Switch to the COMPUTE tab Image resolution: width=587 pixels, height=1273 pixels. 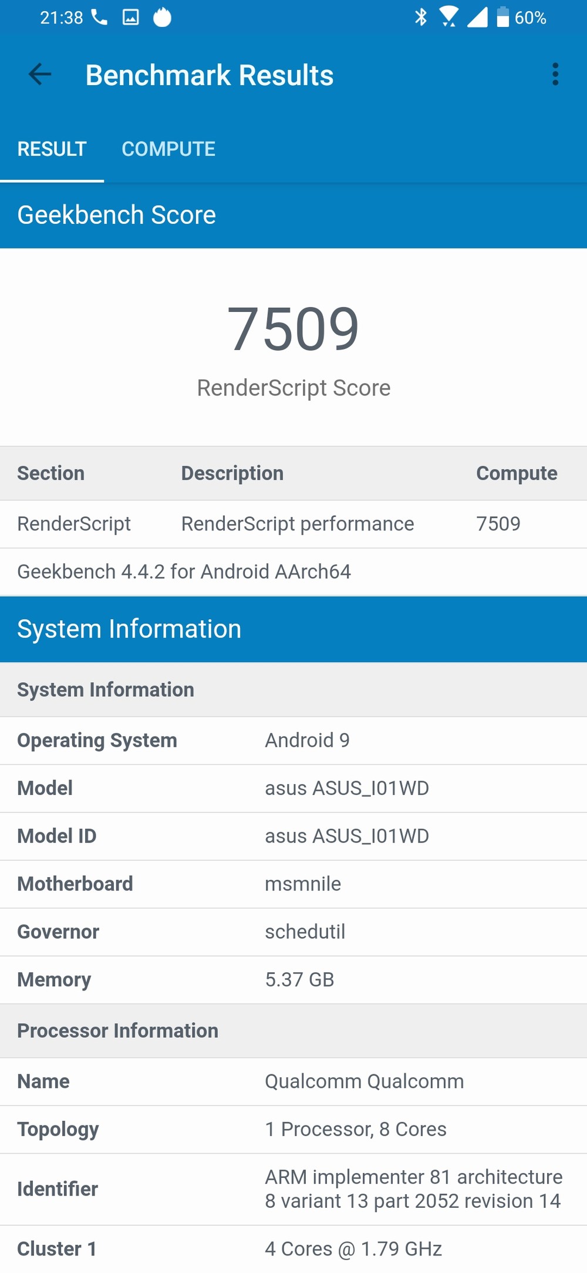coord(168,149)
